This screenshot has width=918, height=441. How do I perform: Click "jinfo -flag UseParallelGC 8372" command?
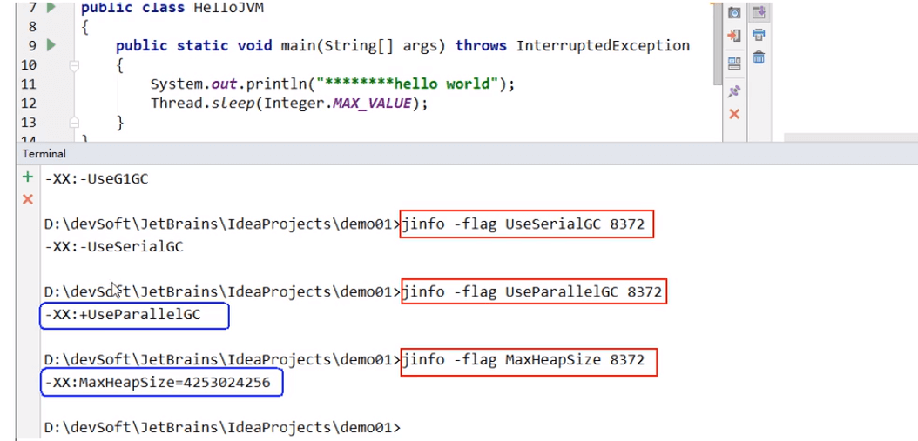pyautogui.click(x=532, y=291)
